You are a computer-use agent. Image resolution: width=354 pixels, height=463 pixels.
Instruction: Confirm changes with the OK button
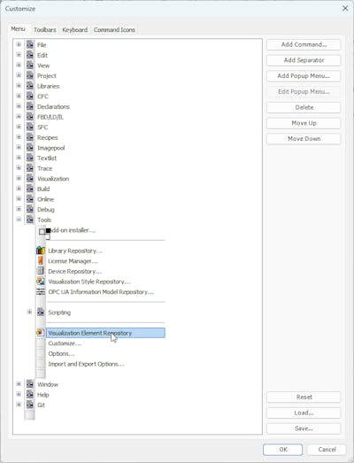(283, 450)
